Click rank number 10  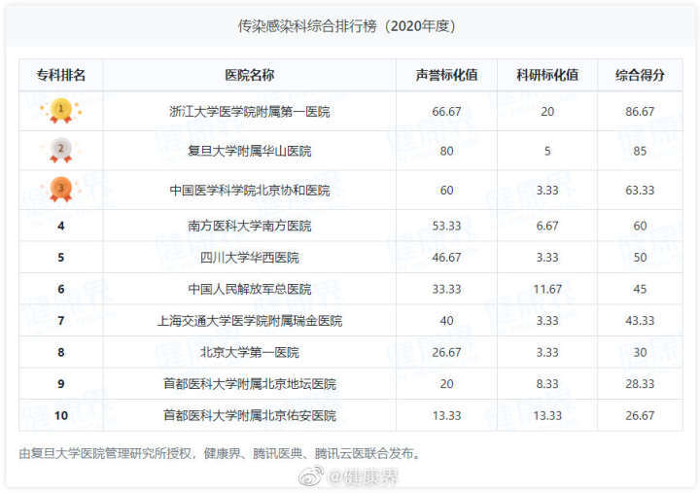(x=60, y=416)
